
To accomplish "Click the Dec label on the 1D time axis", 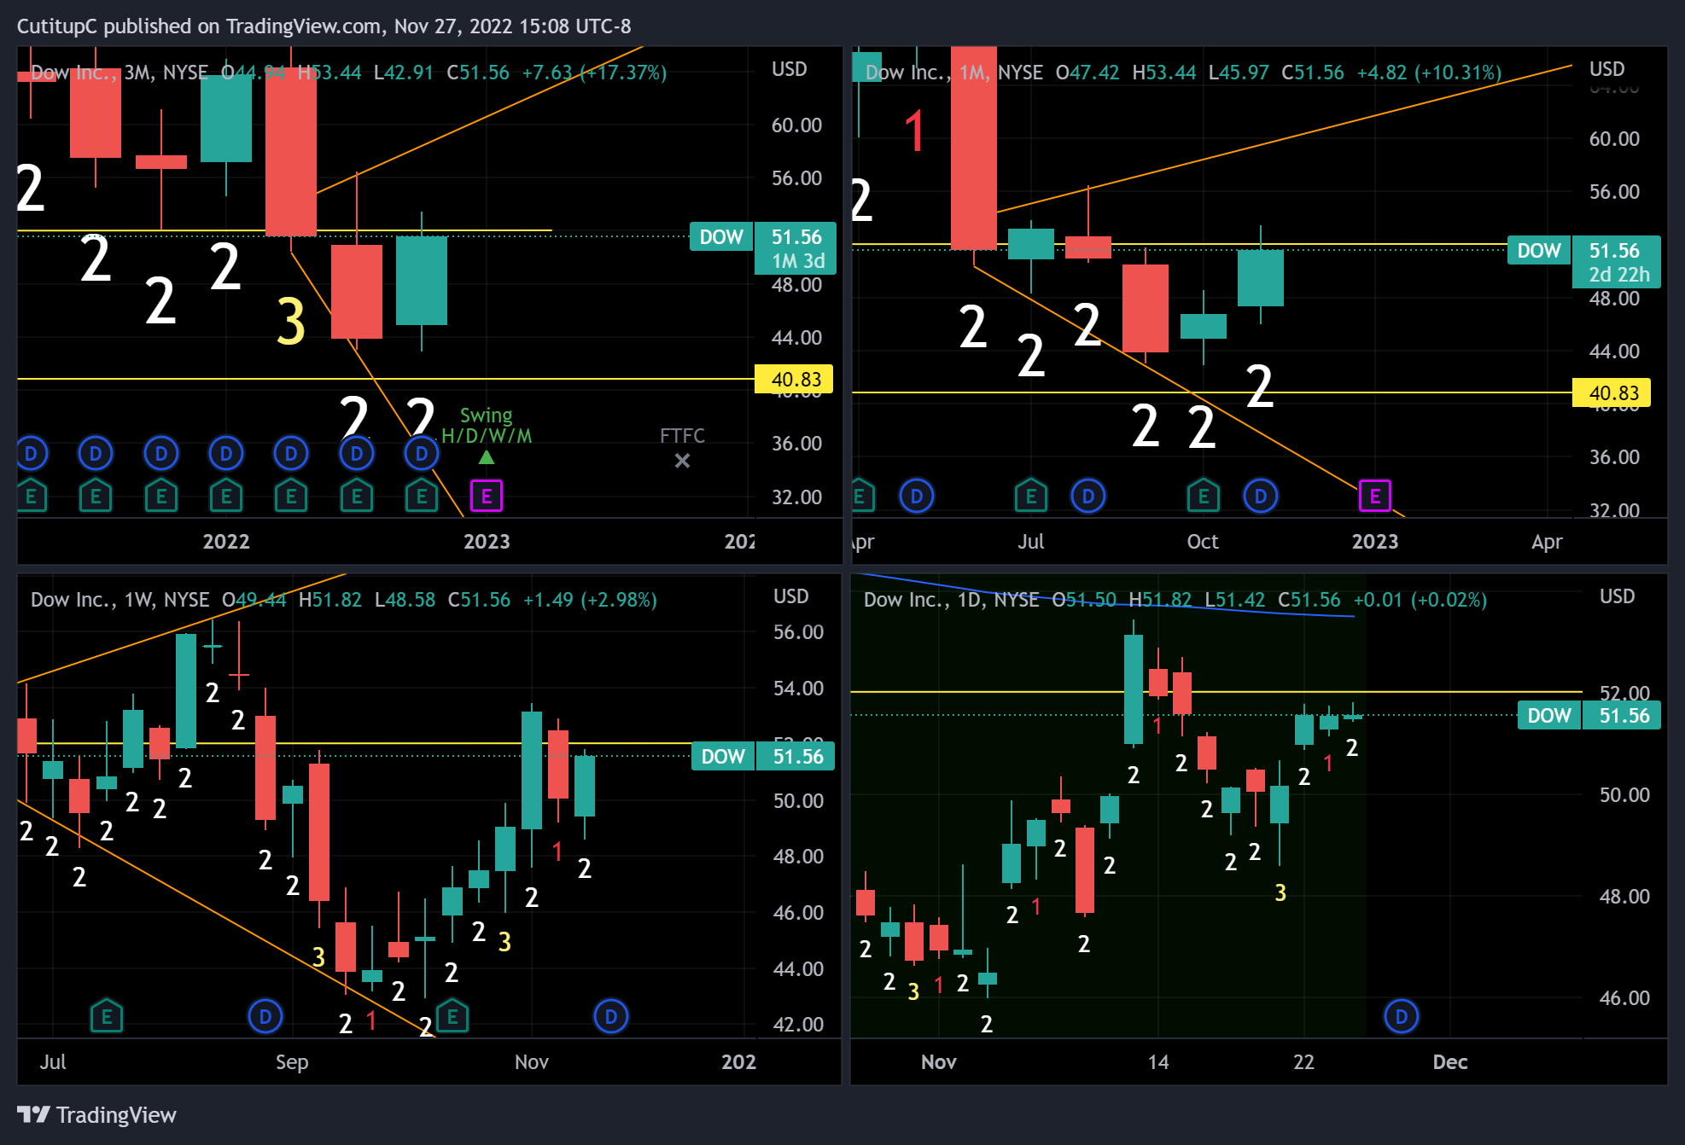I will [1450, 1062].
